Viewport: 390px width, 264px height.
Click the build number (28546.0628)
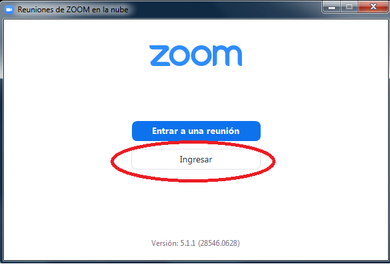(x=219, y=243)
